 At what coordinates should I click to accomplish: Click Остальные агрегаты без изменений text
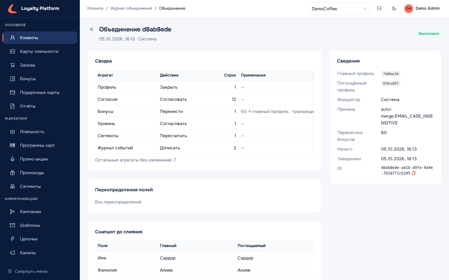(x=135, y=160)
